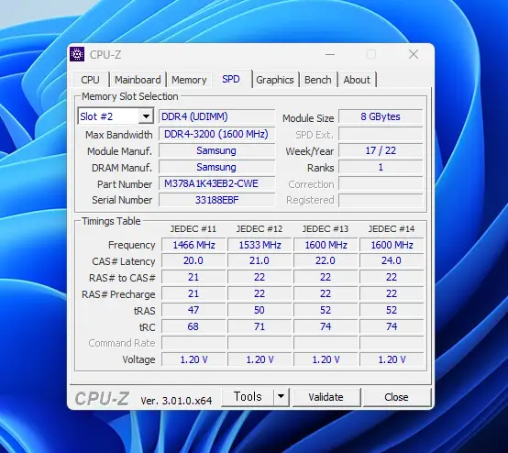Expand the Slot #2 dropdown arrow
Image resolution: width=508 pixels, height=453 pixels.
146,116
